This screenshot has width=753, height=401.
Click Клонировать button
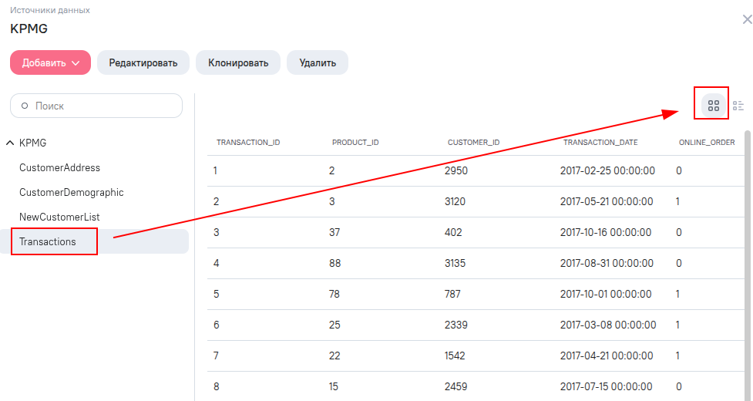point(237,62)
